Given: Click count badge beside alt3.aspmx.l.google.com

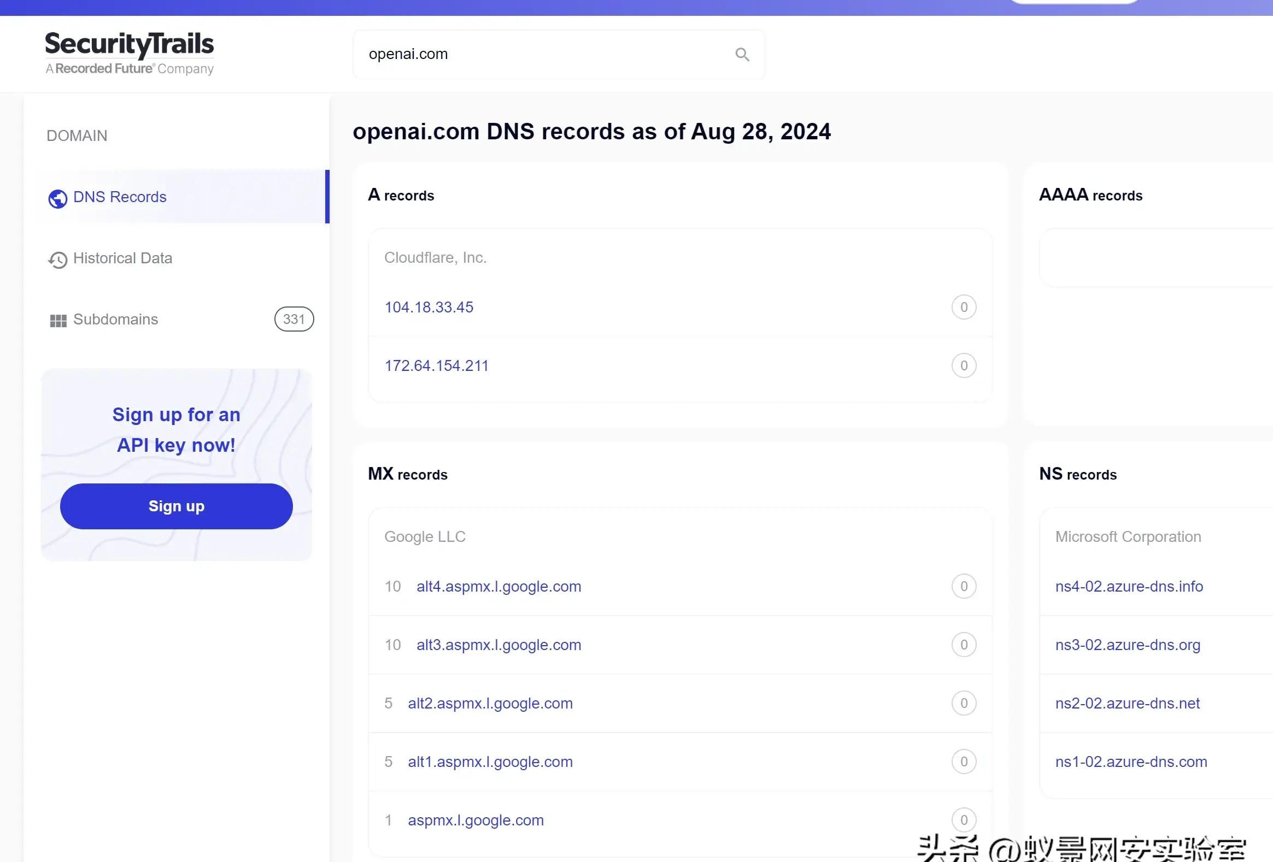Looking at the screenshot, I should tap(964, 645).
